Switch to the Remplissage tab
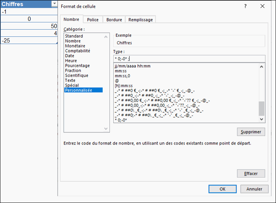This screenshot has height=203, width=276. pyautogui.click(x=141, y=20)
